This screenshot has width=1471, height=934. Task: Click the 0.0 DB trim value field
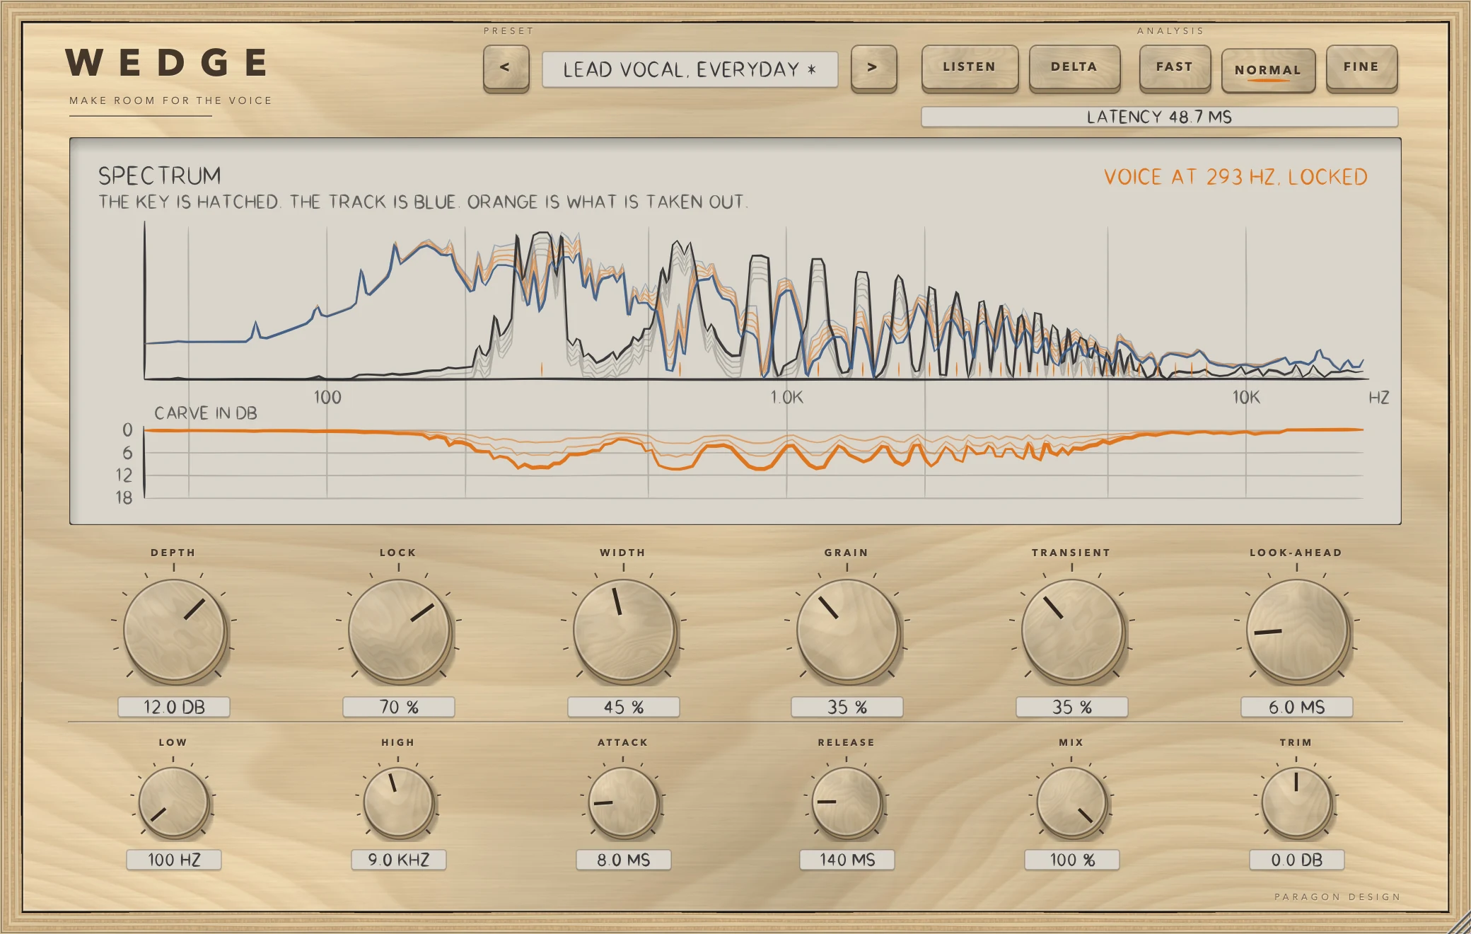(x=1297, y=860)
